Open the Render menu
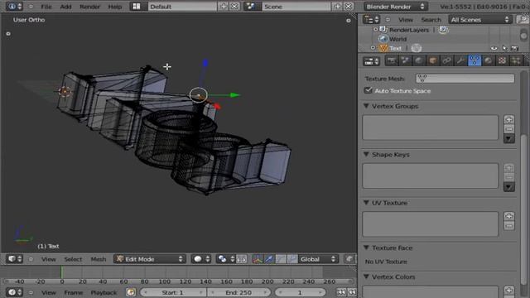Screen dimensions: 530x298 90,7
